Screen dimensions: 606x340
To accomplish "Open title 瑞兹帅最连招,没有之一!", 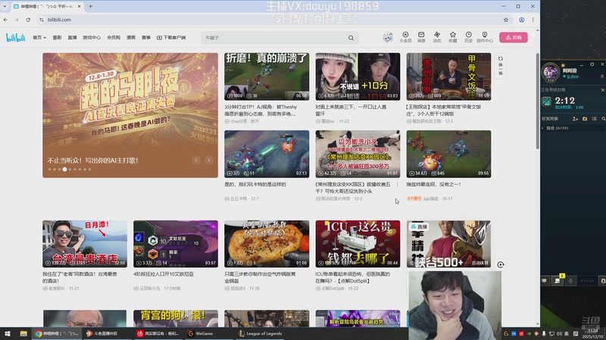I will coord(433,184).
